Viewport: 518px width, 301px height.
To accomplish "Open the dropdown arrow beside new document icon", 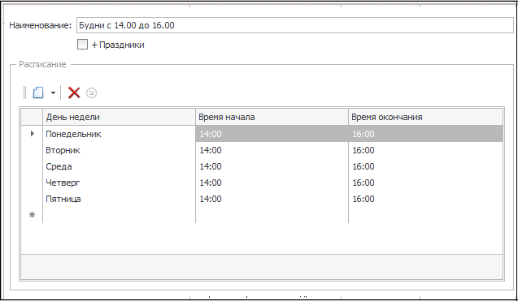I will [x=53, y=93].
